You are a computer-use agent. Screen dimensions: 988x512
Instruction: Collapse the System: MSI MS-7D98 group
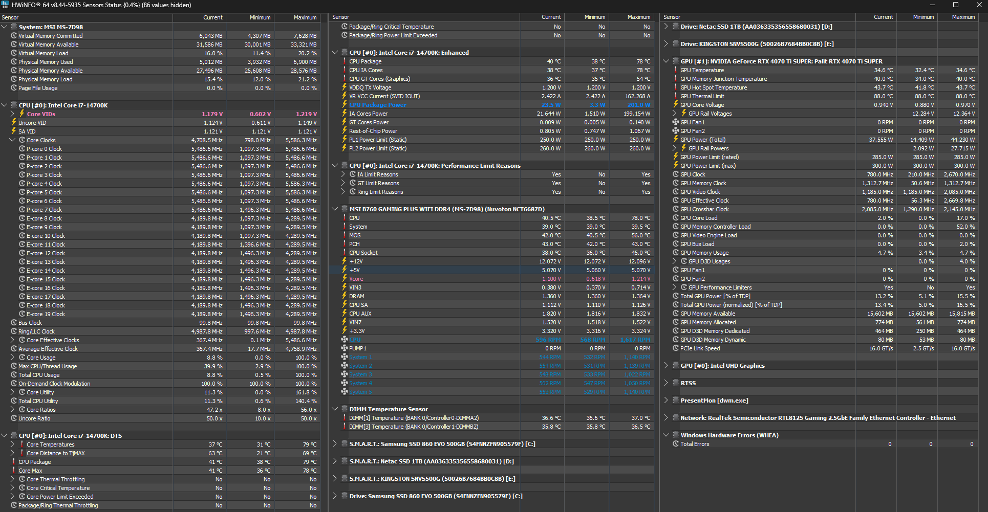(4, 27)
